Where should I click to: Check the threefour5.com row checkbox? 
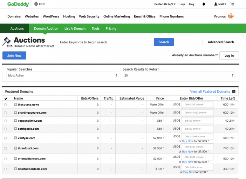[x=6, y=149]
